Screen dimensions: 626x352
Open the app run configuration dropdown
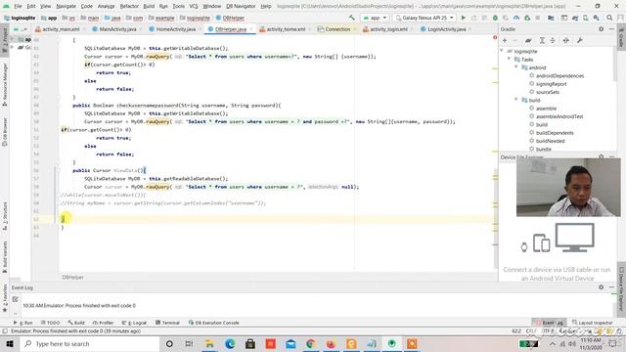click(375, 18)
